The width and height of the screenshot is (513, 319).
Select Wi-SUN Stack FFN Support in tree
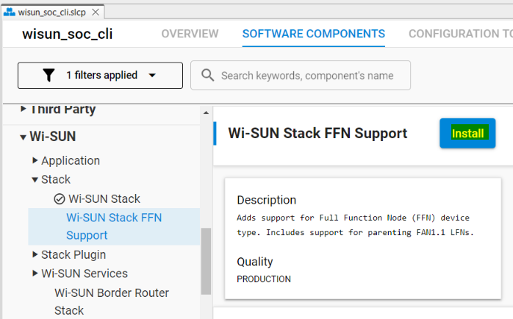click(114, 226)
